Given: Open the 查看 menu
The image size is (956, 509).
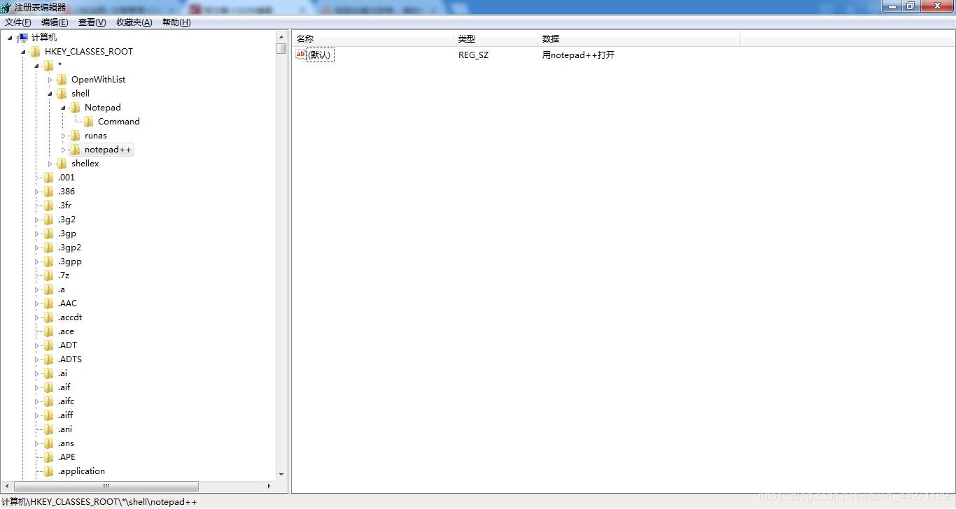Looking at the screenshot, I should (90, 22).
